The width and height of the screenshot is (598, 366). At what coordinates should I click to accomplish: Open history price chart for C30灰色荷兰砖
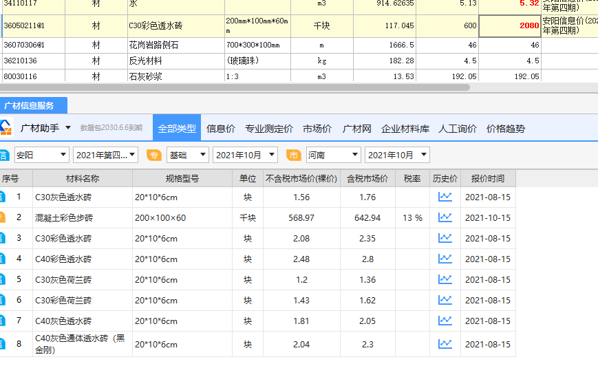pyautogui.click(x=445, y=279)
